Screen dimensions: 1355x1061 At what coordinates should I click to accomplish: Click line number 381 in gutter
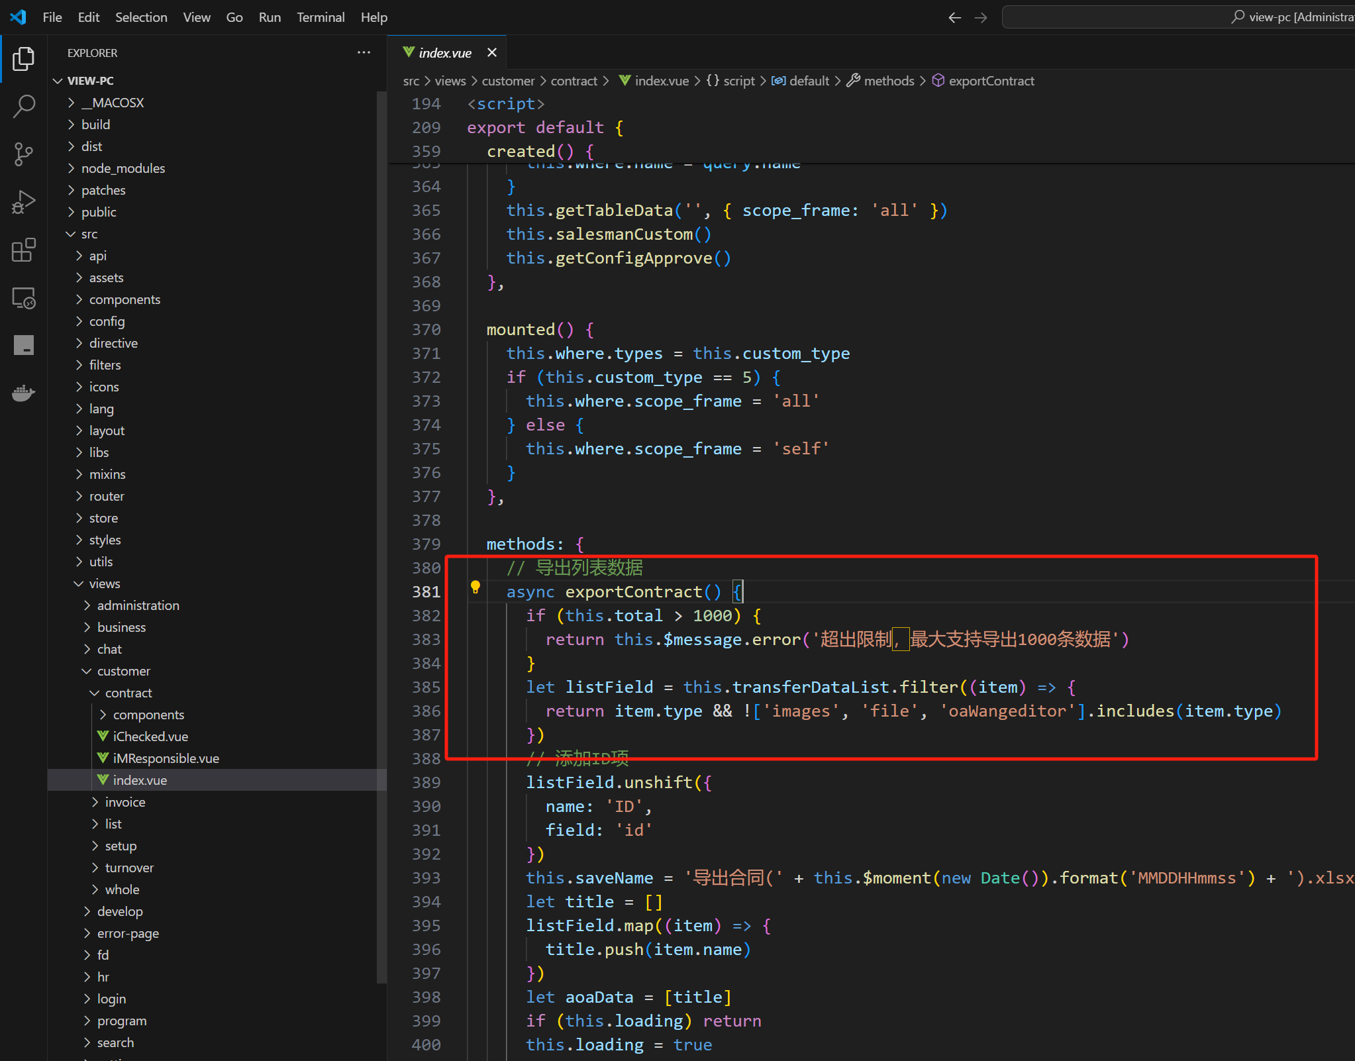coord(426,591)
